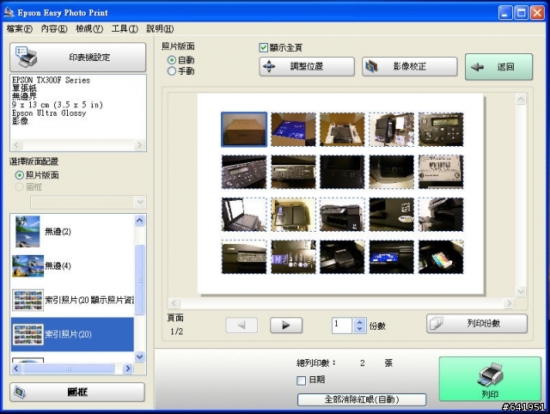Click the Epson Easy Photo Print title icon

pyautogui.click(x=9, y=12)
